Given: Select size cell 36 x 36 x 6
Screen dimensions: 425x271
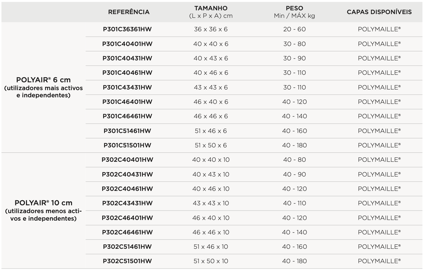Looking at the screenshot, I should coord(211,29).
